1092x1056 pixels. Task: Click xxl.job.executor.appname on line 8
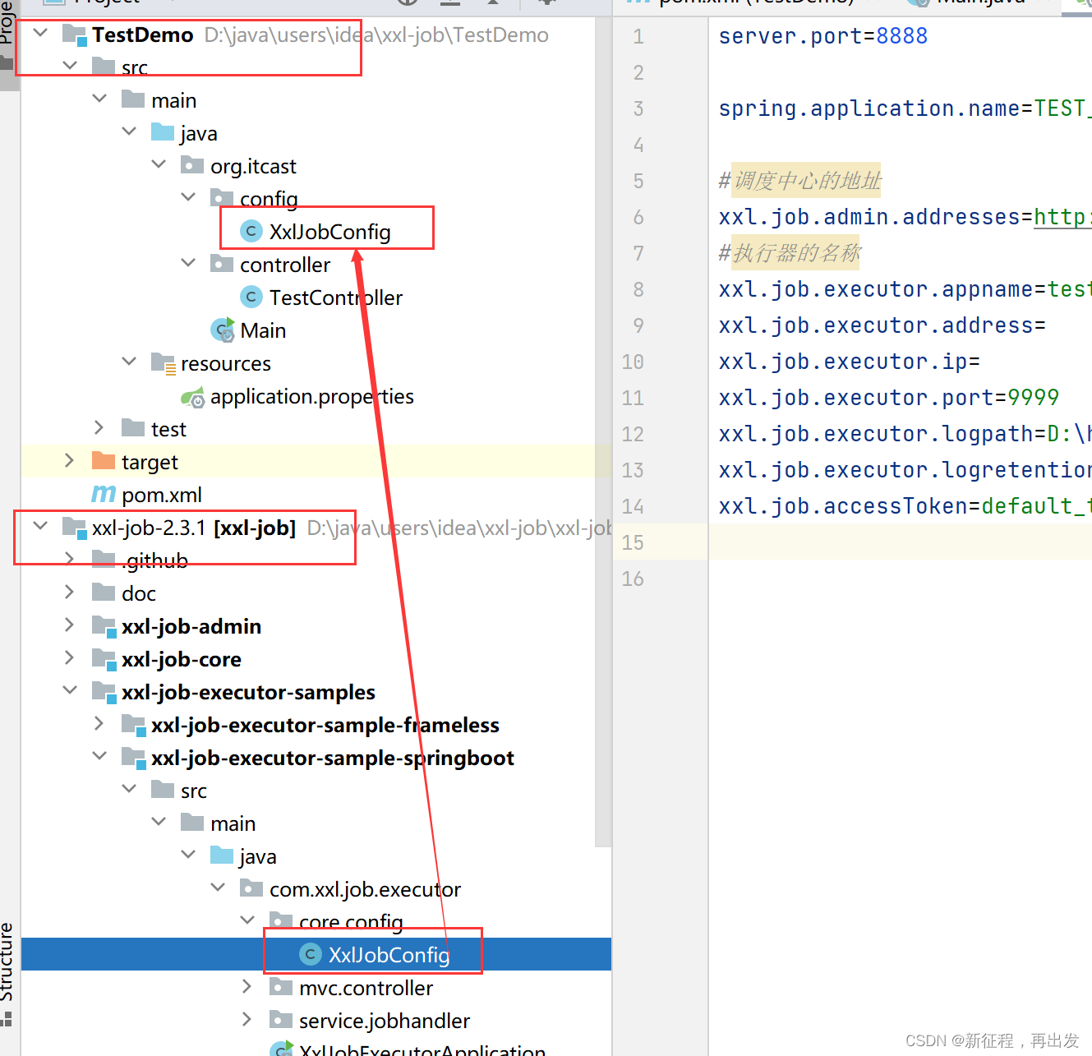pyautogui.click(x=876, y=289)
